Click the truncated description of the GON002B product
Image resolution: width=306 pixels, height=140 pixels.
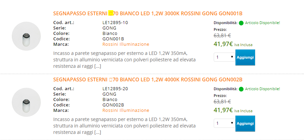[124, 126]
